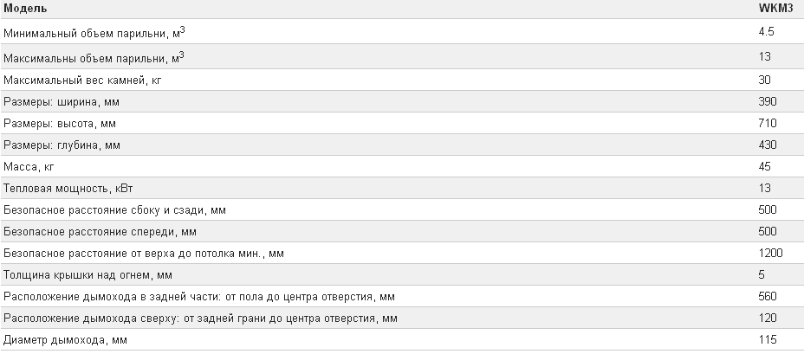Click the 'Масса, кг' row label
Viewport: 804px width, 354px height.
click(29, 167)
